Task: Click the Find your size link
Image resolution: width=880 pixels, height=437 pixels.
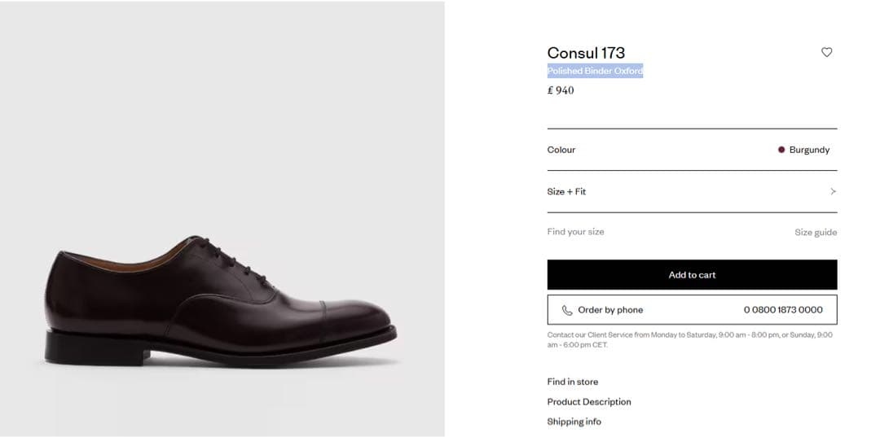Action: tap(575, 232)
